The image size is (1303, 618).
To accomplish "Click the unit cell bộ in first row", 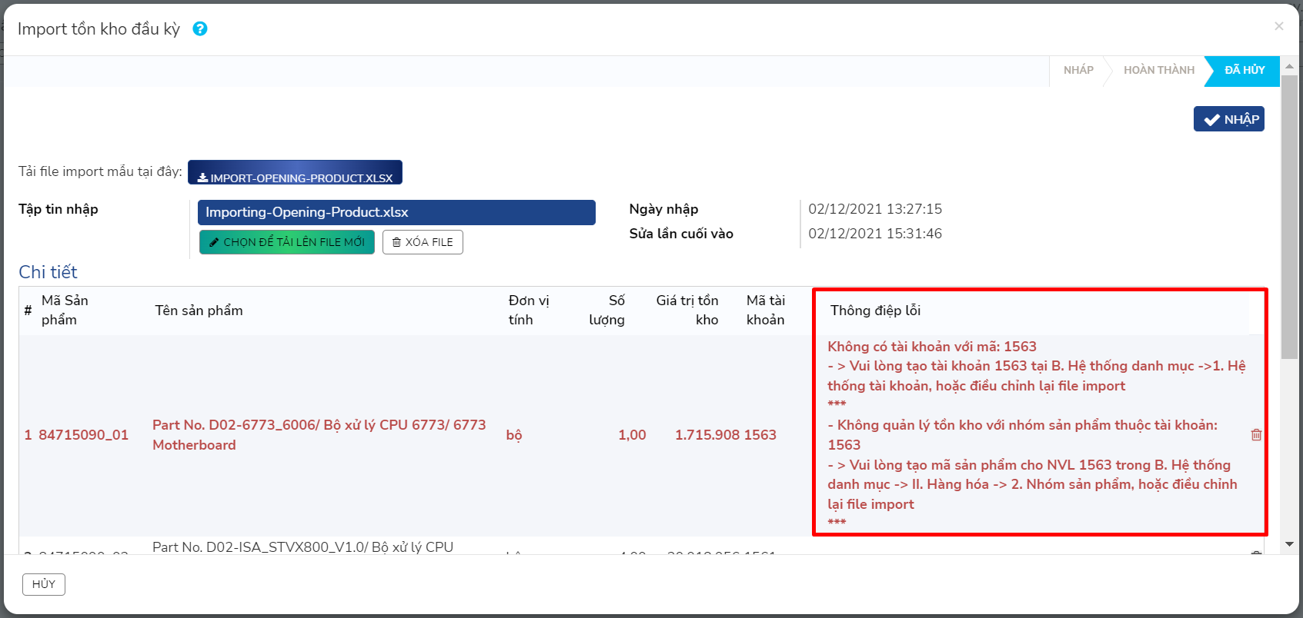I will tap(514, 435).
